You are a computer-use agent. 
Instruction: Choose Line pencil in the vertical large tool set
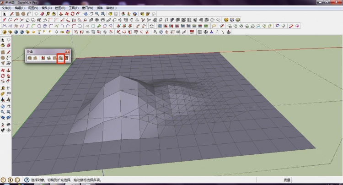pyautogui.click(x=8, y=52)
